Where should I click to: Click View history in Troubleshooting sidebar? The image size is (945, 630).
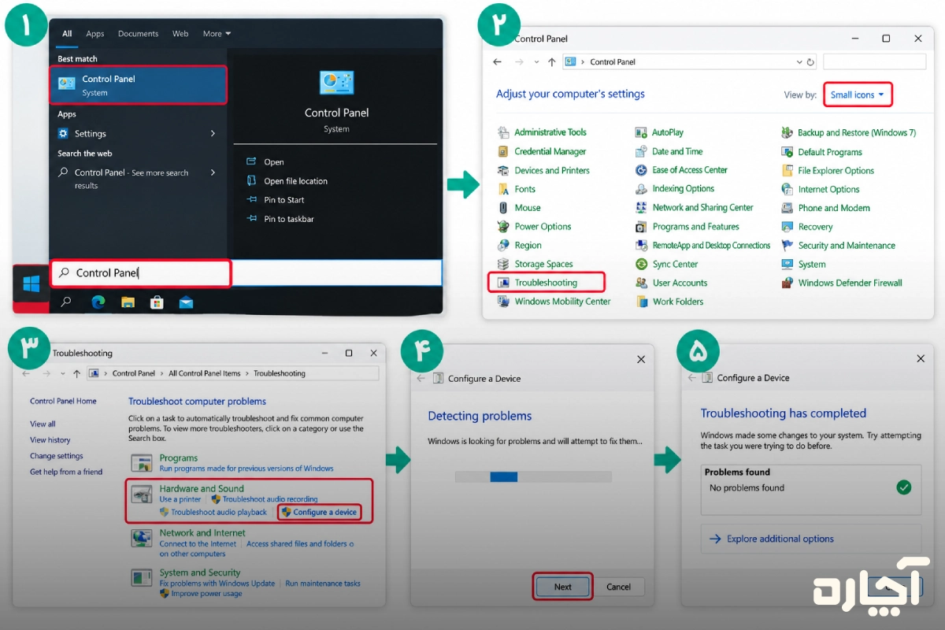pos(50,440)
